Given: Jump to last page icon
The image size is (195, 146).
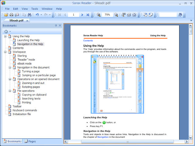Looking at the screenshot, I should tap(88, 15).
